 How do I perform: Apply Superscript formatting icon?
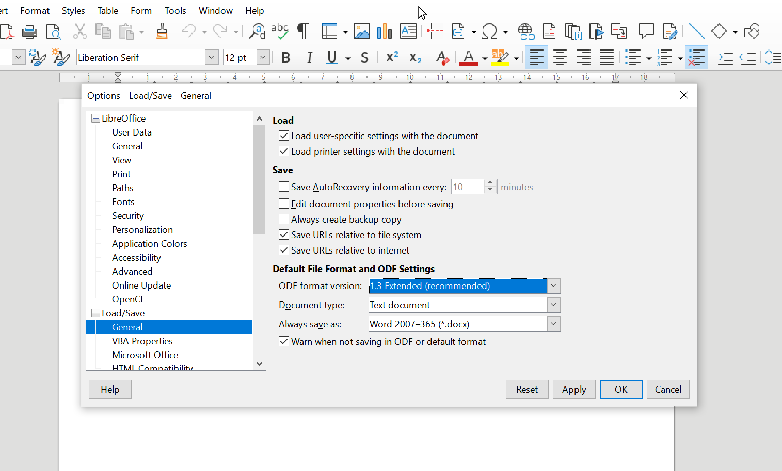point(392,57)
